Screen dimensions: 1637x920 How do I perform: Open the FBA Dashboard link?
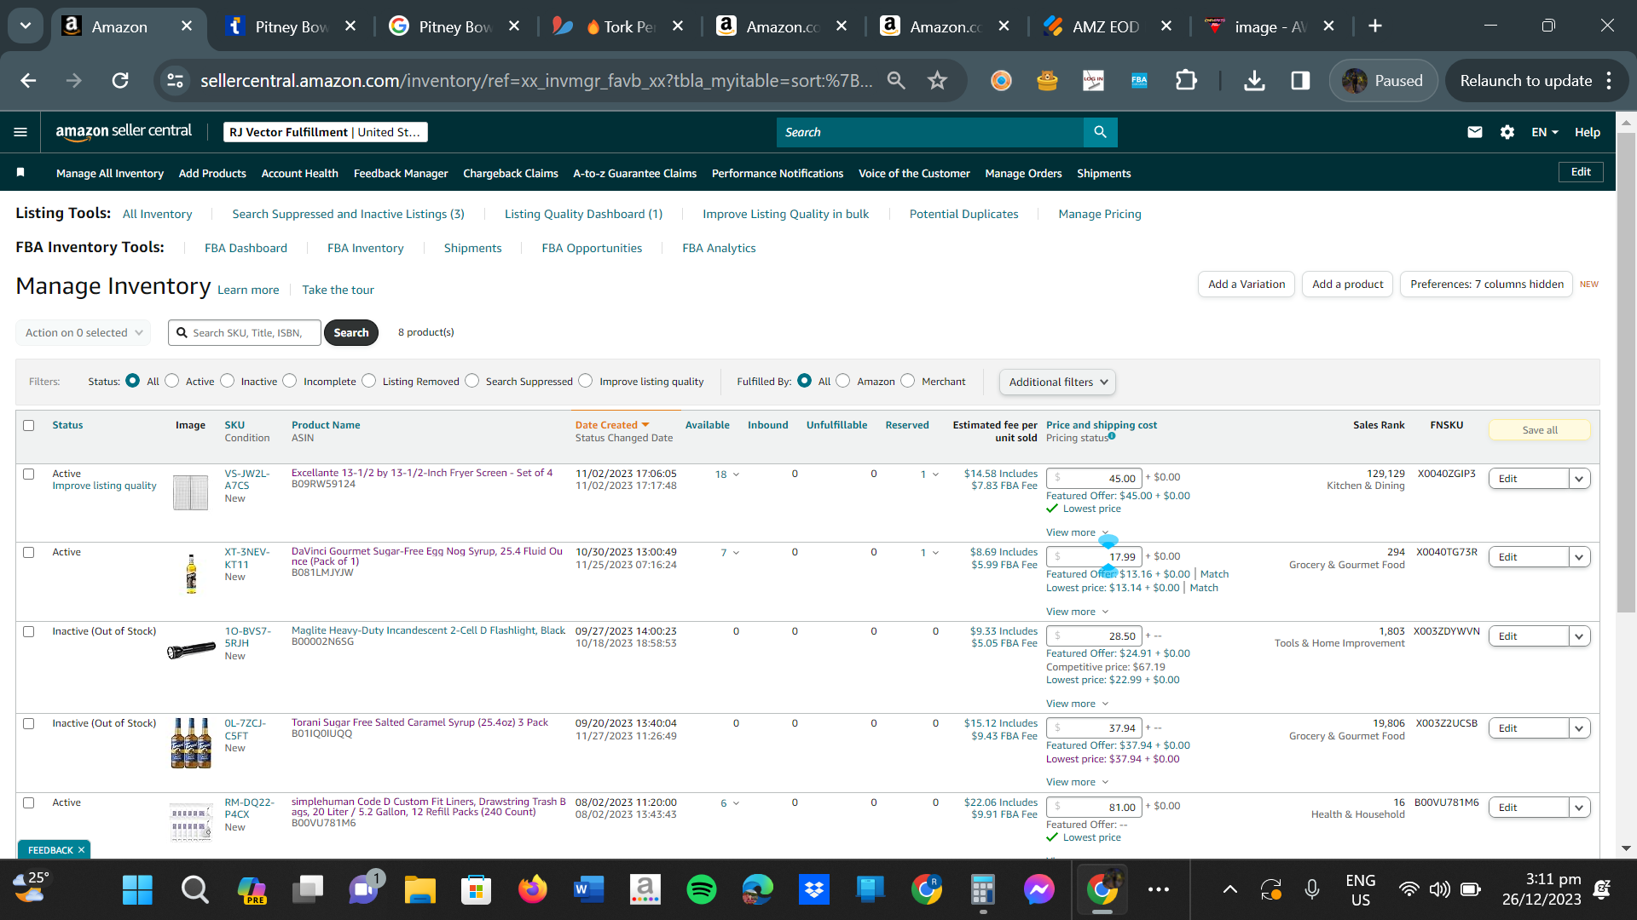coord(246,248)
